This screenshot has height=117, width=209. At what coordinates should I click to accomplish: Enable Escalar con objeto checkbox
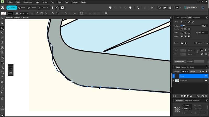194,43
